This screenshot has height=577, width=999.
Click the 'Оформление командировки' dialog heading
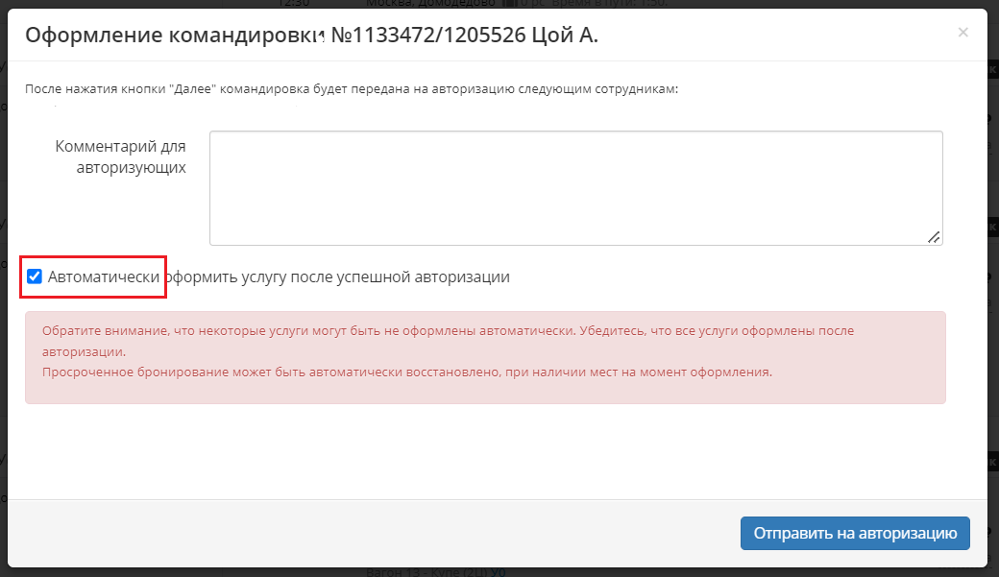(173, 36)
